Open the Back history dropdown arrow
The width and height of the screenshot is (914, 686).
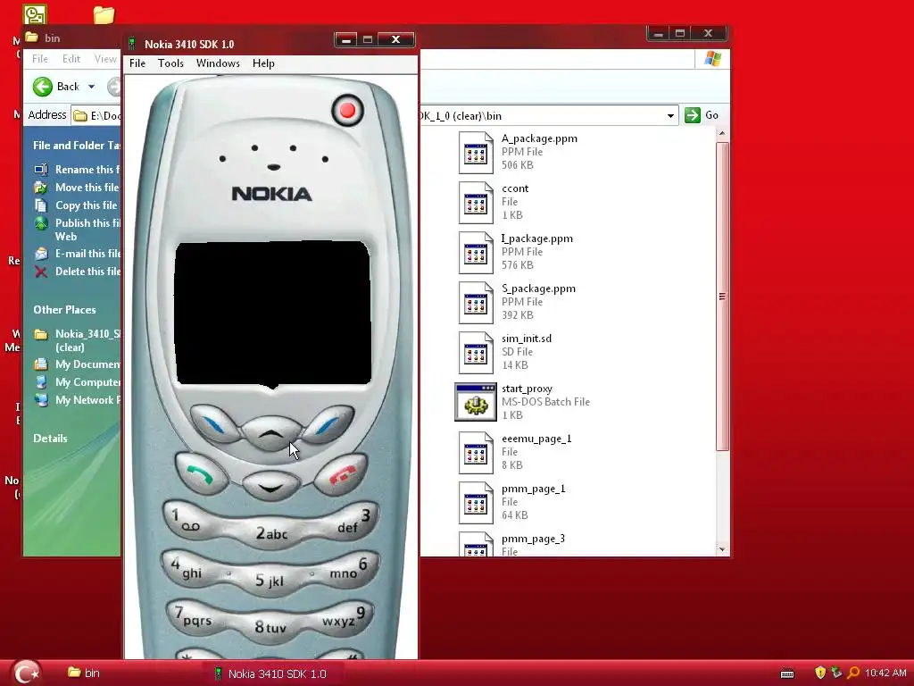[92, 87]
